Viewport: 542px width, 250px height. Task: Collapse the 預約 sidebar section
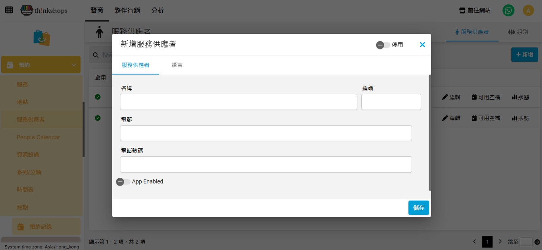click(x=73, y=65)
